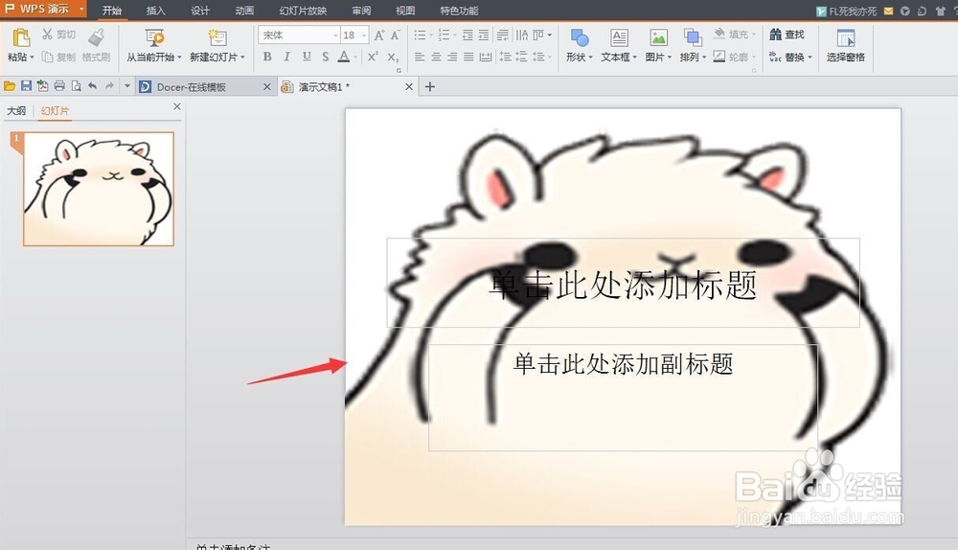The width and height of the screenshot is (958, 550).
Task: Open the 动画 (Animation) ribbon tab
Action: point(244,11)
